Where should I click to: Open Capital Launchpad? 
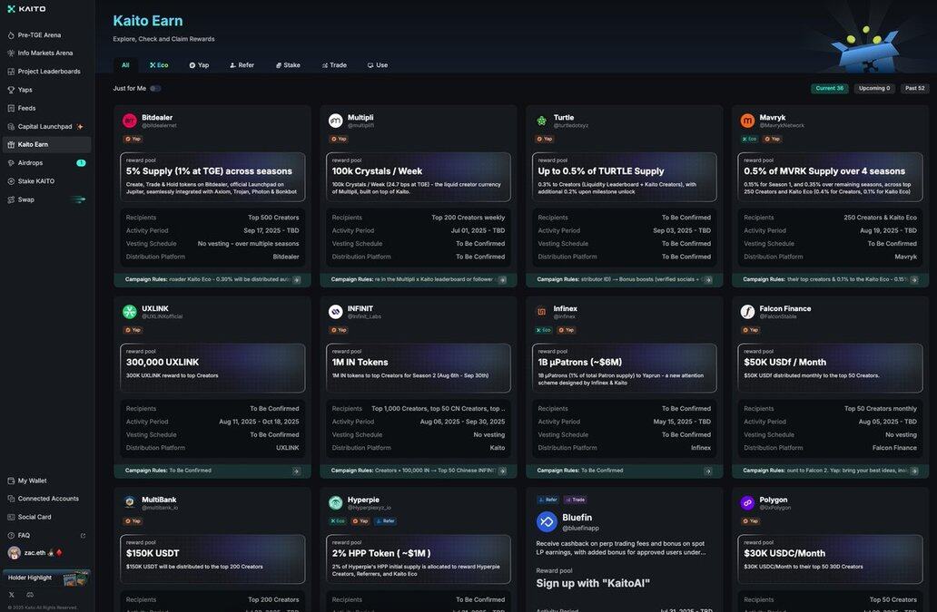tap(44, 126)
